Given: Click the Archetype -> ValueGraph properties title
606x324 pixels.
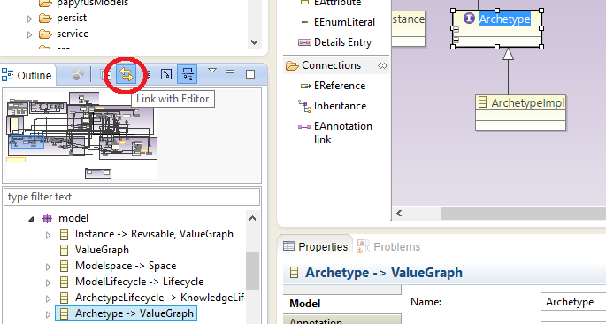Looking at the screenshot, I should (383, 273).
